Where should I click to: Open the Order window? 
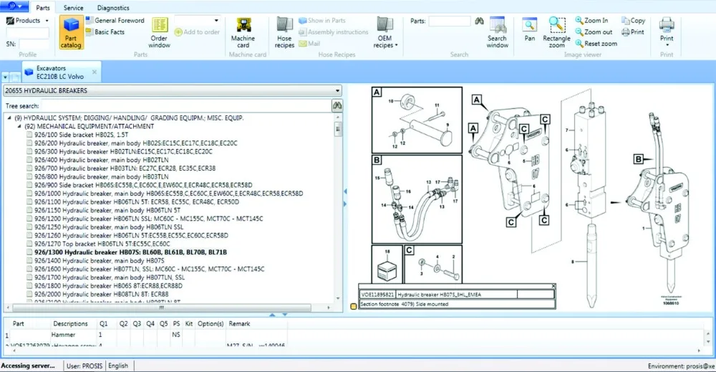click(160, 33)
